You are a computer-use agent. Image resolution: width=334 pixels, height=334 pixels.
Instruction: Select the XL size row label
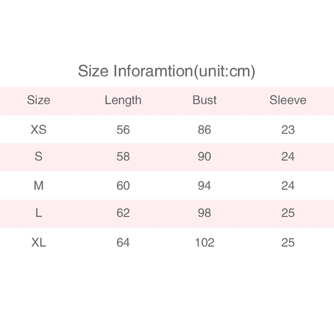38,242
